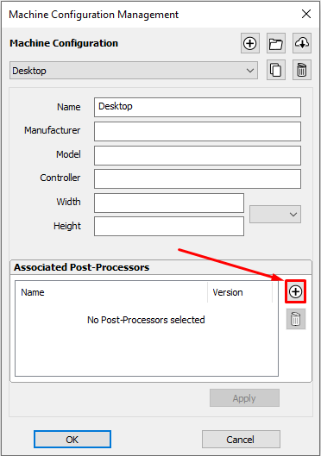The height and width of the screenshot is (456, 321).
Task: Open machine configuration from folder icon
Action: [275, 43]
